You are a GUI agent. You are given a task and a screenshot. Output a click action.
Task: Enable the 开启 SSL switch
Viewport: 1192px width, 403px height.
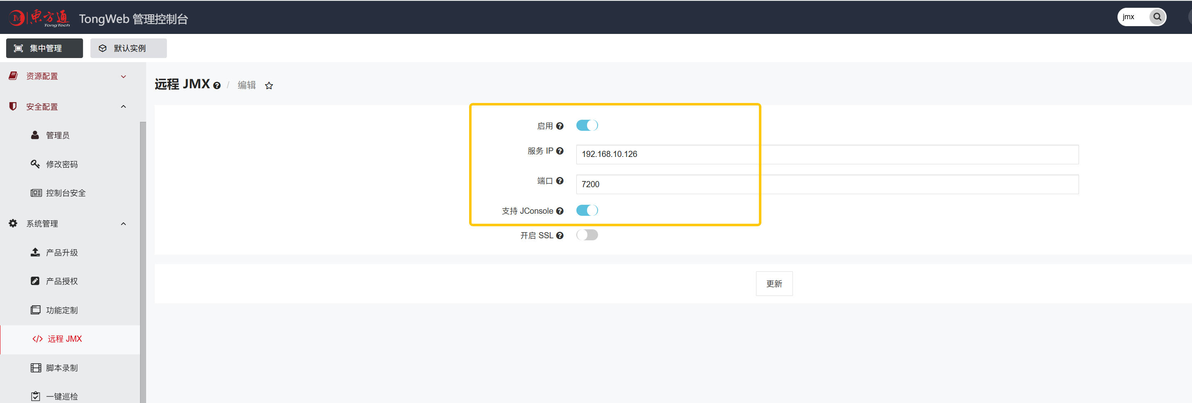[587, 235]
